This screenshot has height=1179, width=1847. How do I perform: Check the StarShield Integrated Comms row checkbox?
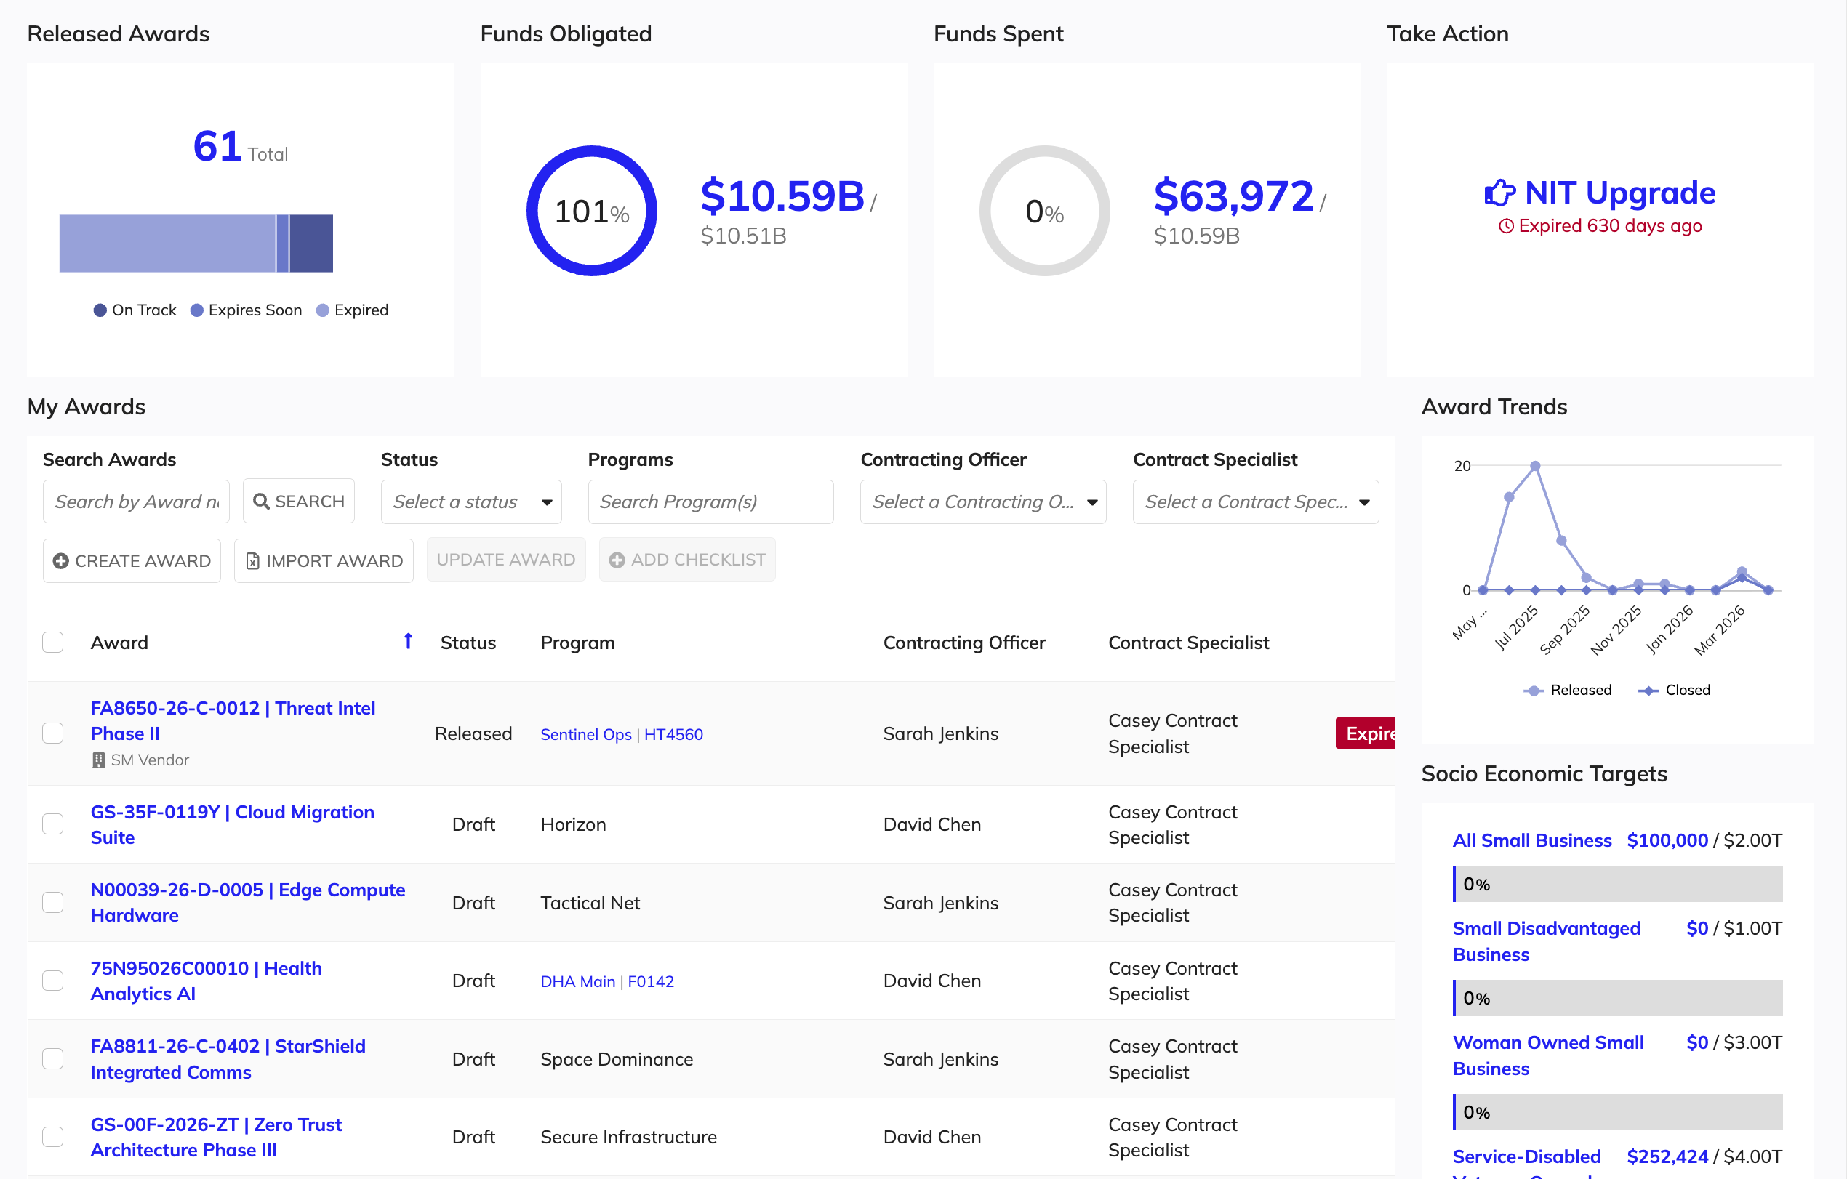[x=53, y=1059]
